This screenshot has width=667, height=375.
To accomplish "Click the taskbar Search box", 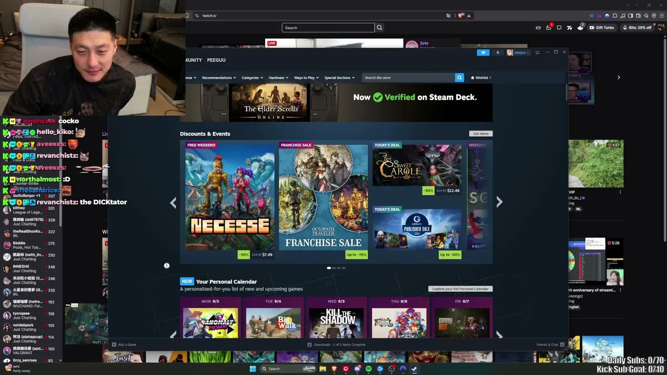I will tap(288, 369).
